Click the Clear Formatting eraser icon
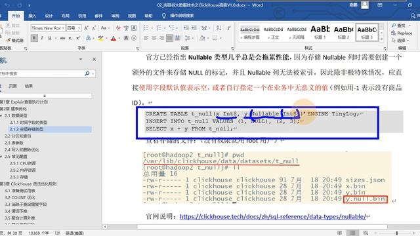Viewport: 420px width, 236px height. [118, 28]
